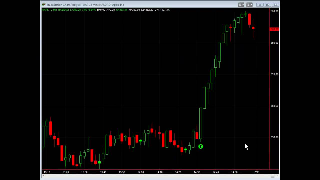Click the 14:30 time axis label
Image resolution: width=320 pixels, height=180 pixels.
[x=197, y=172]
